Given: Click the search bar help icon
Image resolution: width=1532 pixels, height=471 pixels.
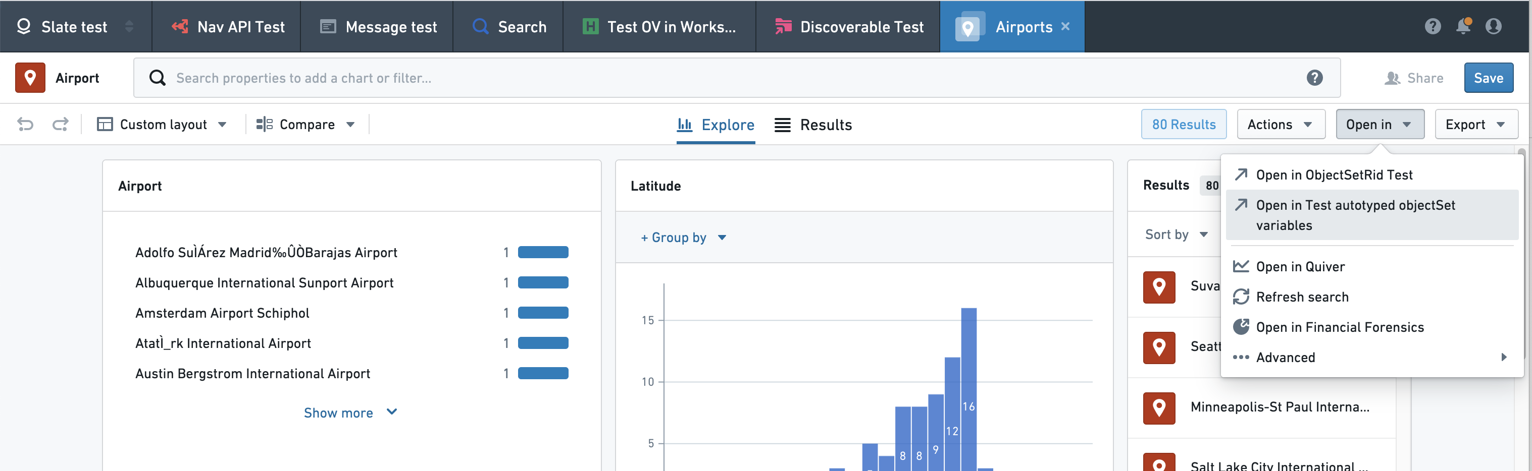Looking at the screenshot, I should coord(1314,78).
